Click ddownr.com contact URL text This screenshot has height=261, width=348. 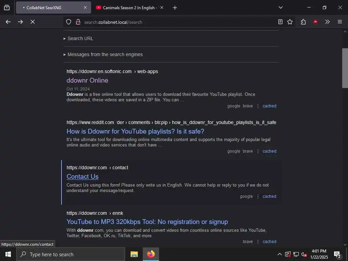(x=98, y=168)
